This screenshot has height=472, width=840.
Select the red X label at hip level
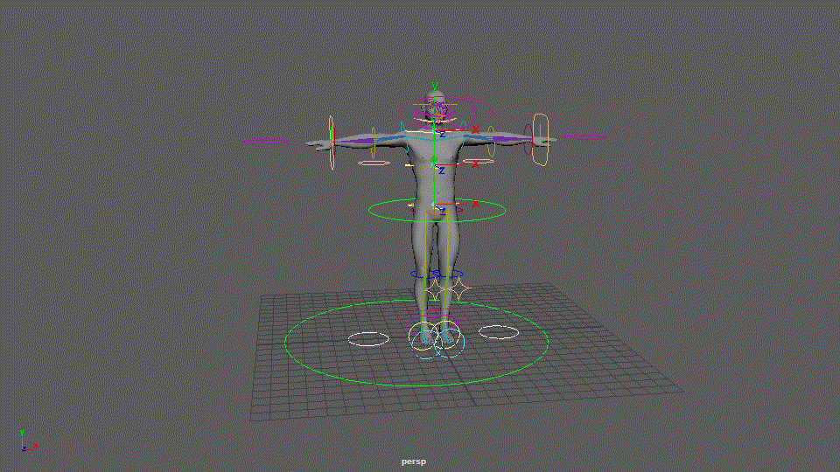(x=475, y=204)
